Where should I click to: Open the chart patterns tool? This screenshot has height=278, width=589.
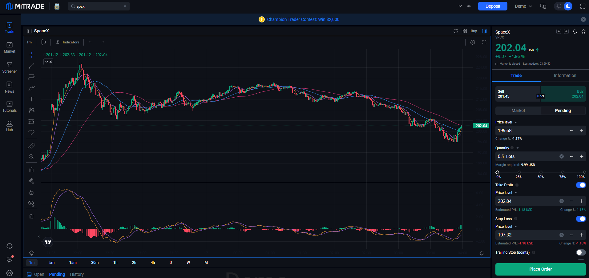[31, 110]
